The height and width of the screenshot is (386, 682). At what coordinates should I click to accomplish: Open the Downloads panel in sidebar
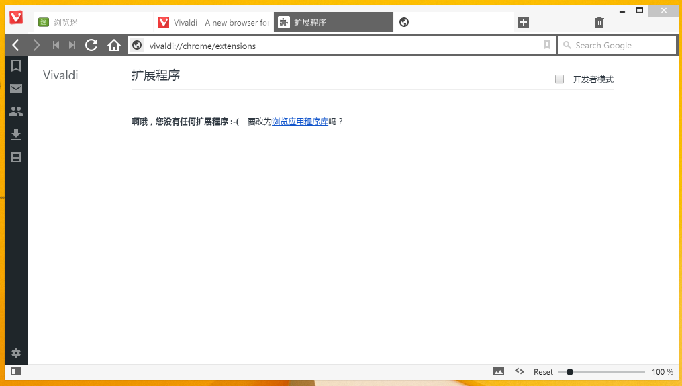[x=16, y=134]
